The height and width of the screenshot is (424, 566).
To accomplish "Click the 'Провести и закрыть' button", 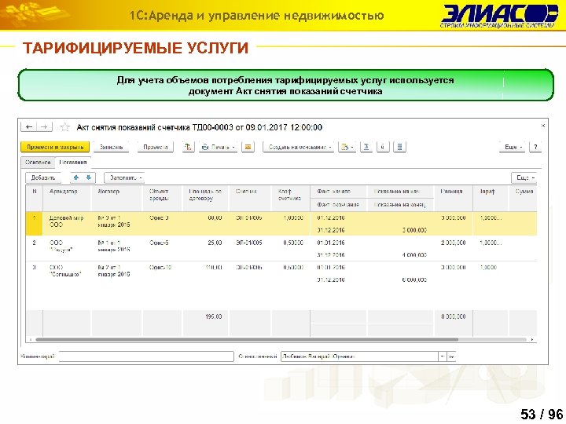I will point(55,147).
